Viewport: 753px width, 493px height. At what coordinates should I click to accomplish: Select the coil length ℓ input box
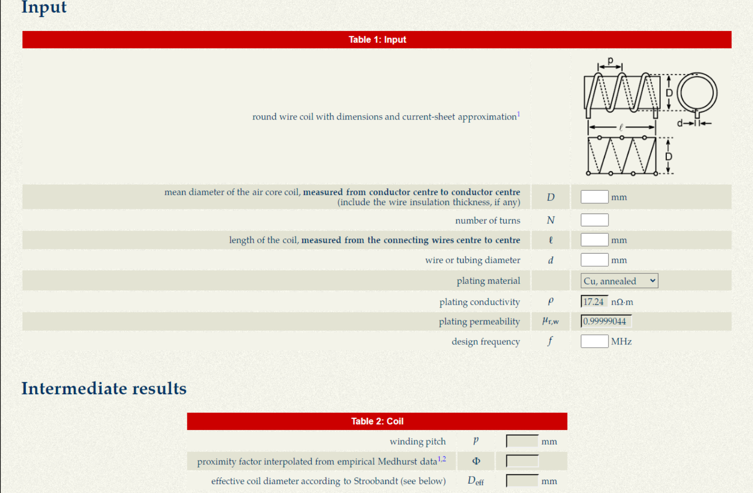click(x=594, y=240)
